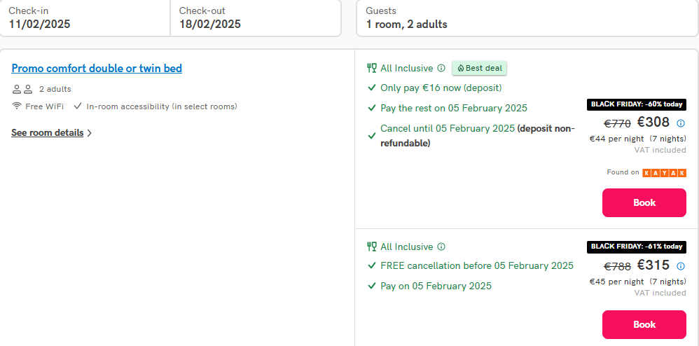
Task: Click info icon next to second All Inclusive
Action: tap(441, 247)
